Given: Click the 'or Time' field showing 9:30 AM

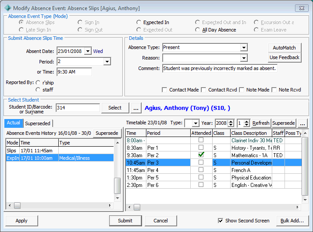Looking at the screenshot, I should (x=74, y=72).
